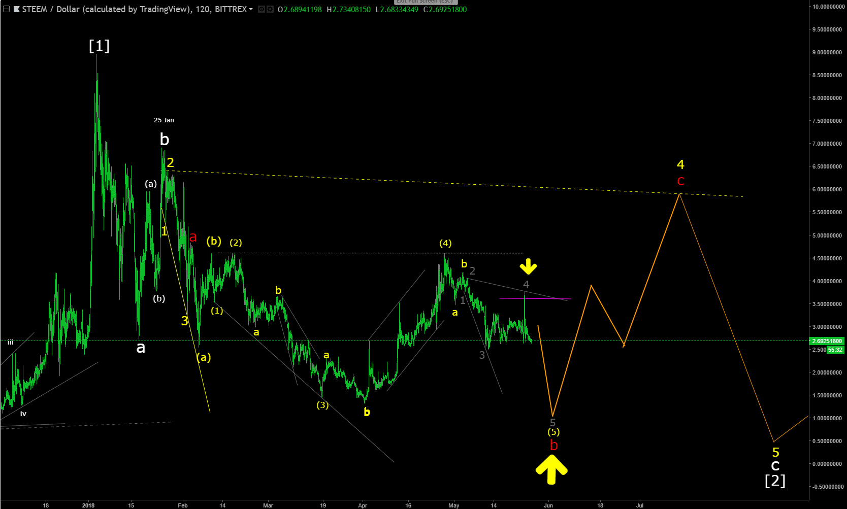
Task: Click the 9.00000000 price axis label
Action: pyautogui.click(x=827, y=52)
